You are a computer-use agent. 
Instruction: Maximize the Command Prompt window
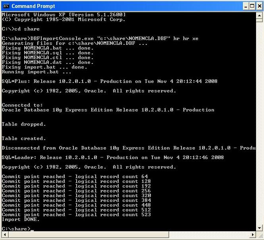point(252,6)
